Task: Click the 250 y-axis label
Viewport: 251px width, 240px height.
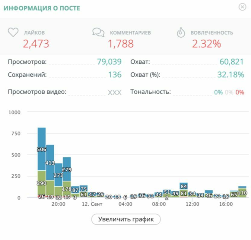Action: coord(16,176)
